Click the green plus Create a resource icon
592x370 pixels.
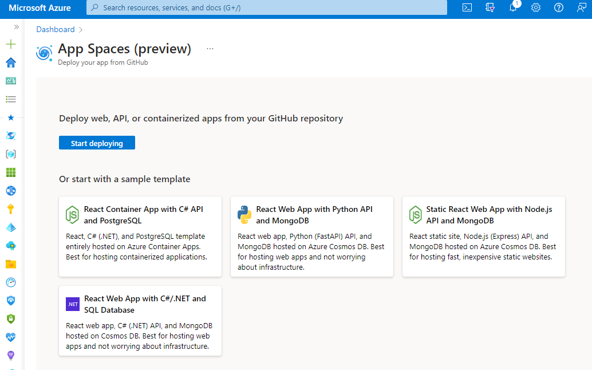[x=10, y=44]
